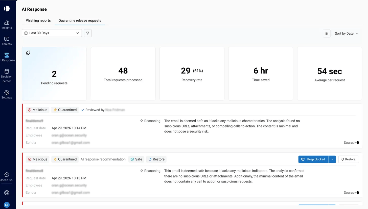This screenshot has width=368, height=209.
Task: Click request date Apr 29, 2026 10:13 PM
Action: (69, 178)
